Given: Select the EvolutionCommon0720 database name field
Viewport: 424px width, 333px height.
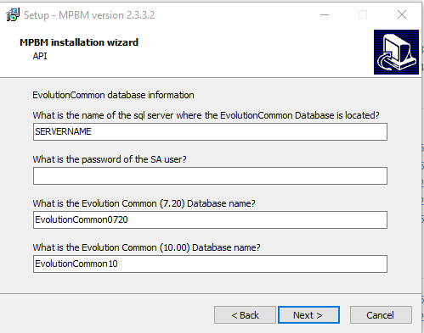Looking at the screenshot, I should (x=210, y=219).
